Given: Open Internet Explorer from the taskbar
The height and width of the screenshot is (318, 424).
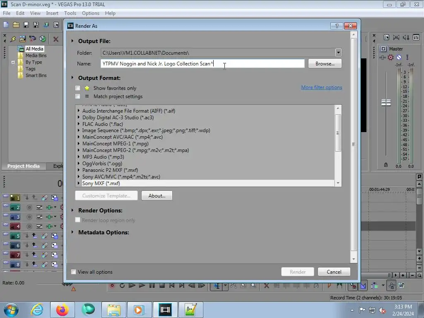Looking at the screenshot, I should pyautogui.click(x=37, y=310).
